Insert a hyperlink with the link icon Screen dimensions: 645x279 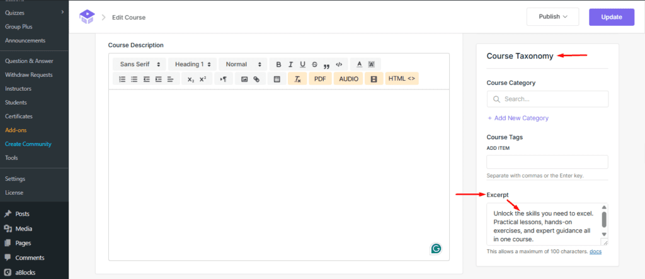click(256, 79)
